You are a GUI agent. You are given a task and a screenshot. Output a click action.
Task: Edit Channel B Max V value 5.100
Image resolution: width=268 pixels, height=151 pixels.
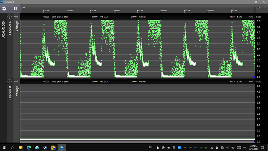coord(239,81)
